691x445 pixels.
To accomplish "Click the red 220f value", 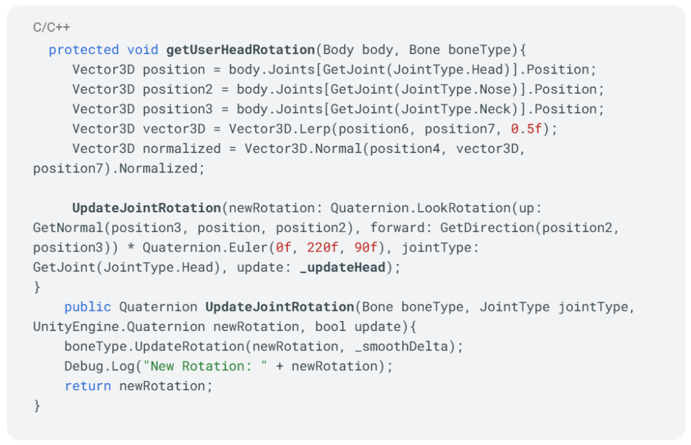I will tap(322, 247).
